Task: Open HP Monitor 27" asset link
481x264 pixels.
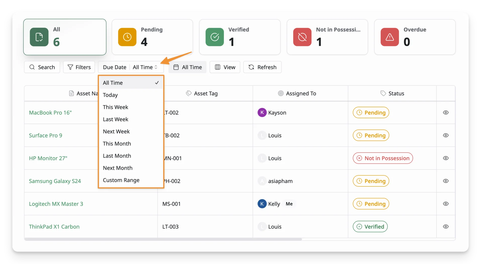Action: (x=48, y=158)
